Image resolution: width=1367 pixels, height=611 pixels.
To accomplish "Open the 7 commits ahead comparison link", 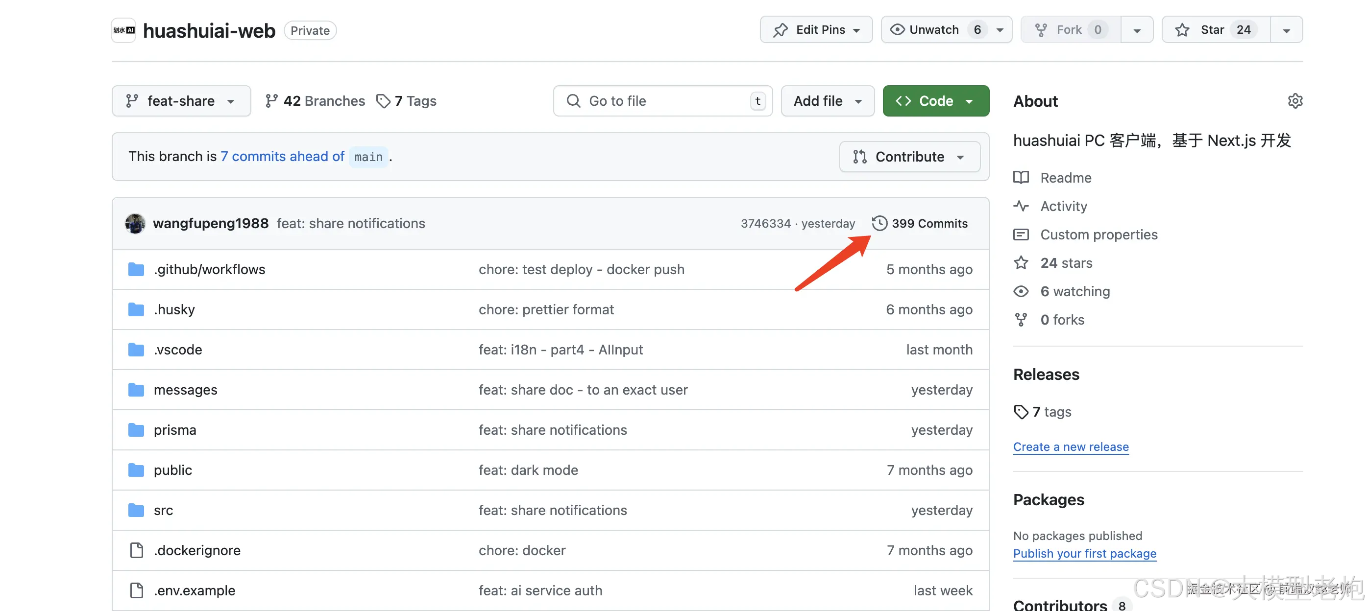I will click(282, 156).
